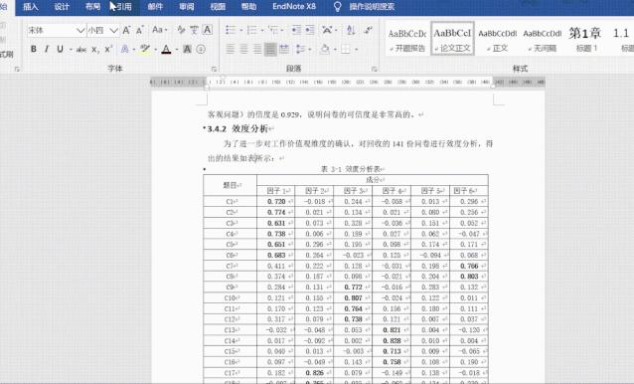
Task: Open font color dropdown arrow
Action: tap(177, 50)
